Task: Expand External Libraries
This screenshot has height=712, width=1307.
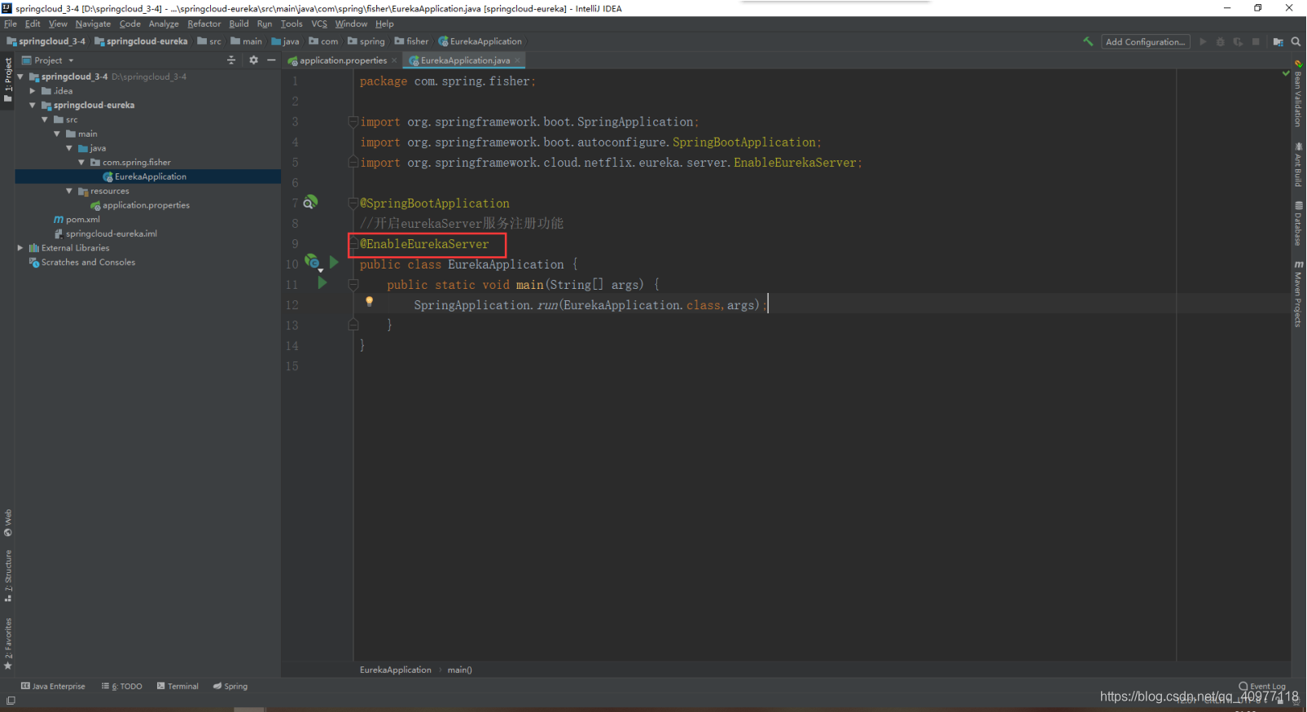Action: click(x=20, y=247)
